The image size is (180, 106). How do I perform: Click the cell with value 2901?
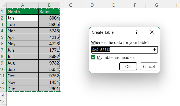[49, 89]
